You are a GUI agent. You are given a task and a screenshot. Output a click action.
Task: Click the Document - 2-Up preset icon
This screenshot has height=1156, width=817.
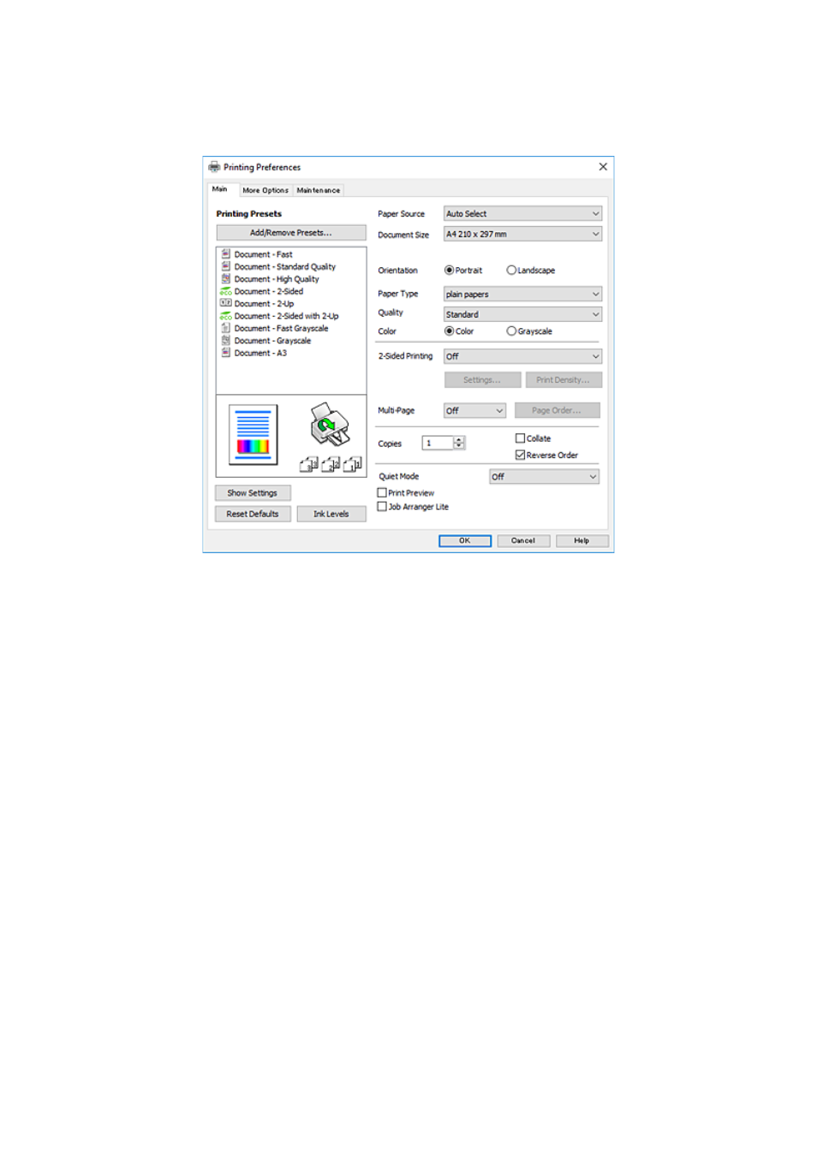pyautogui.click(x=225, y=303)
